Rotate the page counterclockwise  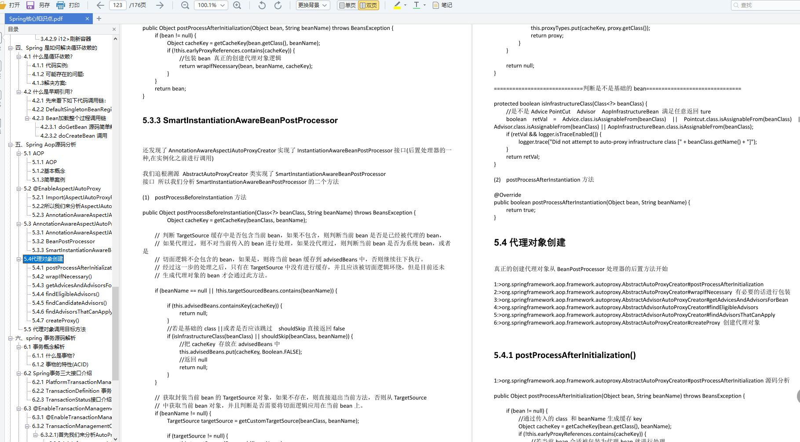click(x=262, y=5)
